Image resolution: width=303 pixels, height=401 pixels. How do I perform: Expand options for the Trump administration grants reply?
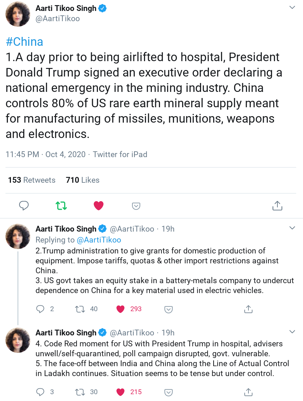click(292, 228)
